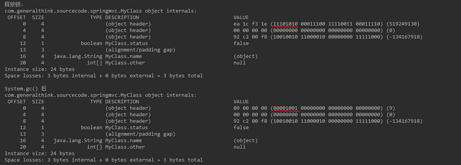Click the VALUE column header in the first dump
Viewport: 461px width, 165px height.
[241, 17]
